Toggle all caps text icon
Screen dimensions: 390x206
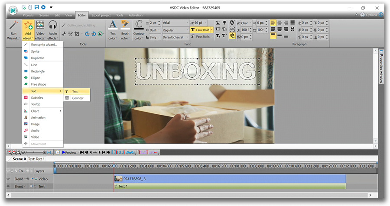tap(218, 29)
